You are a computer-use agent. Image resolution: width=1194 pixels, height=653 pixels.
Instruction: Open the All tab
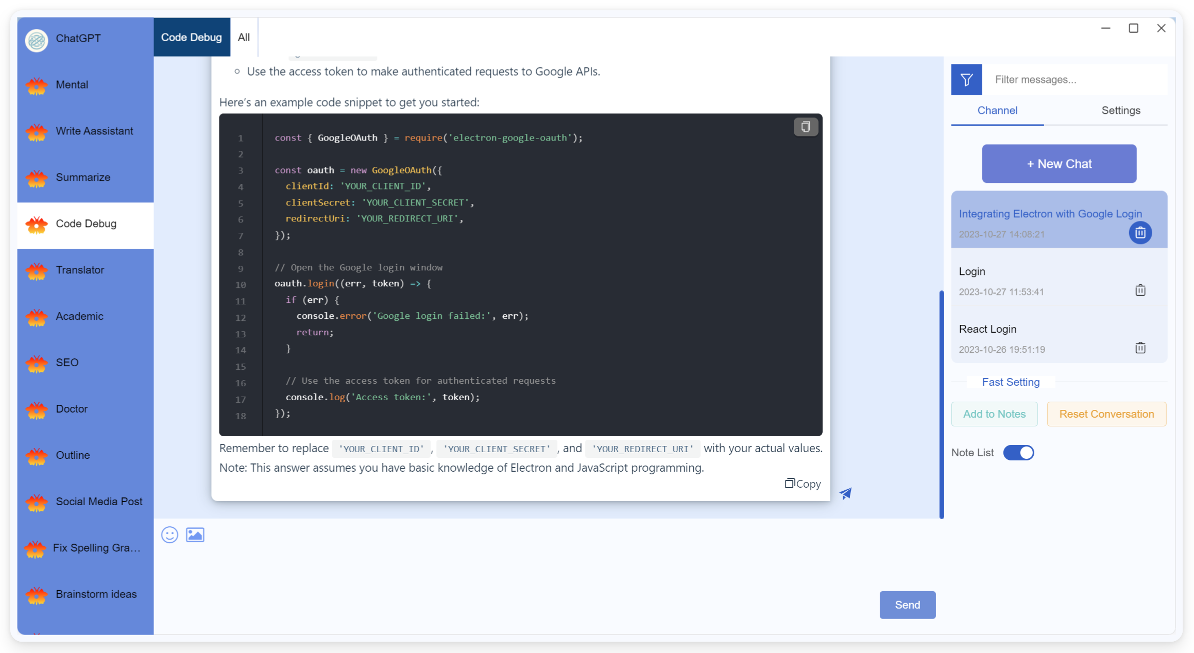244,37
